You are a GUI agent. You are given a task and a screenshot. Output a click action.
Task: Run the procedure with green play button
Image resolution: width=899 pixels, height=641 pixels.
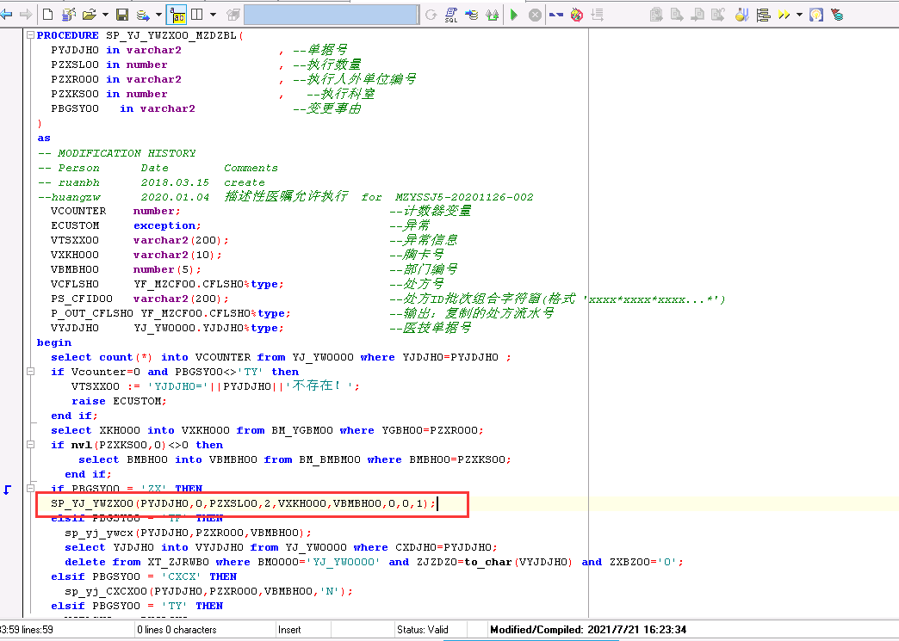pos(514,15)
